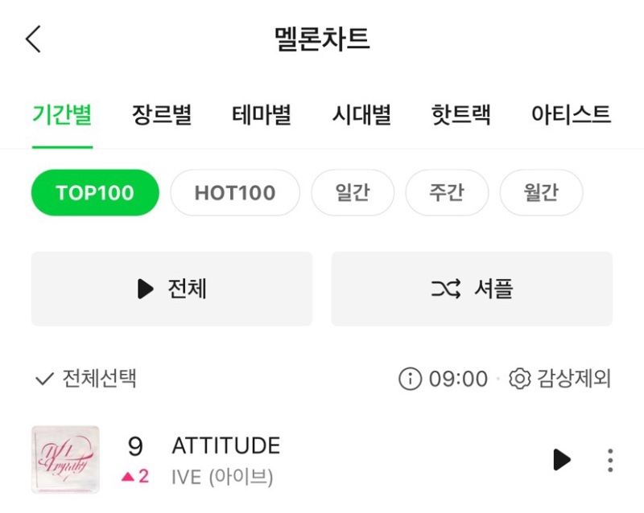Select the 일간 daily chart filter

(353, 193)
